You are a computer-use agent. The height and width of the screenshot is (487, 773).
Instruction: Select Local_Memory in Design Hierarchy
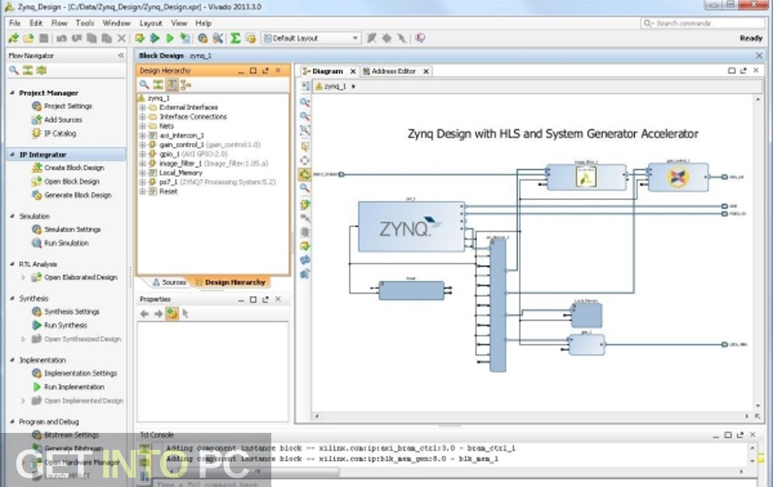[x=180, y=173]
